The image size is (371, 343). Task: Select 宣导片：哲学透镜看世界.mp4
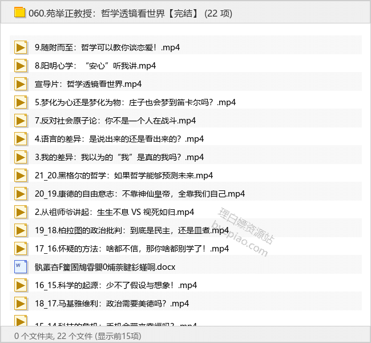pyautogui.click(x=88, y=84)
